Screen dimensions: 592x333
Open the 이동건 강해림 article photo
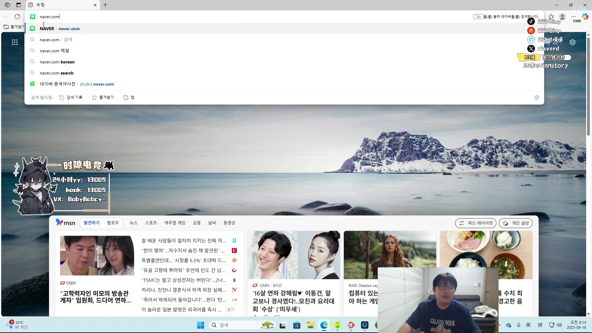pyautogui.click(x=294, y=255)
